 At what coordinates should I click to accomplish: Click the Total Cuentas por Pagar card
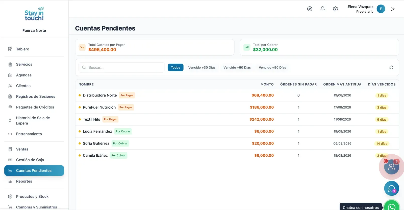point(155,47)
